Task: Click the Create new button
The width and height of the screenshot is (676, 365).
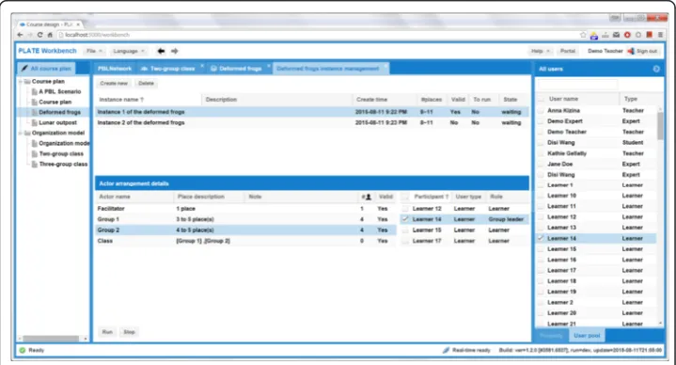Action: pos(114,84)
